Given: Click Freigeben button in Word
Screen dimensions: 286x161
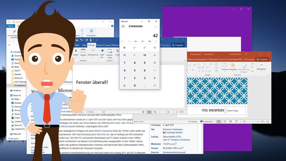Looking at the screenshot, I should pos(178,45).
